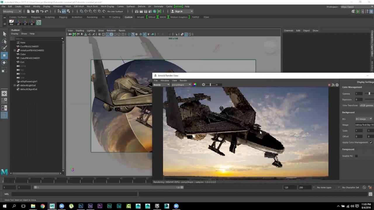Screen dimensions: 374x210
Task: Open the sRGB gamma View Transform dropdown
Action: [366, 105]
